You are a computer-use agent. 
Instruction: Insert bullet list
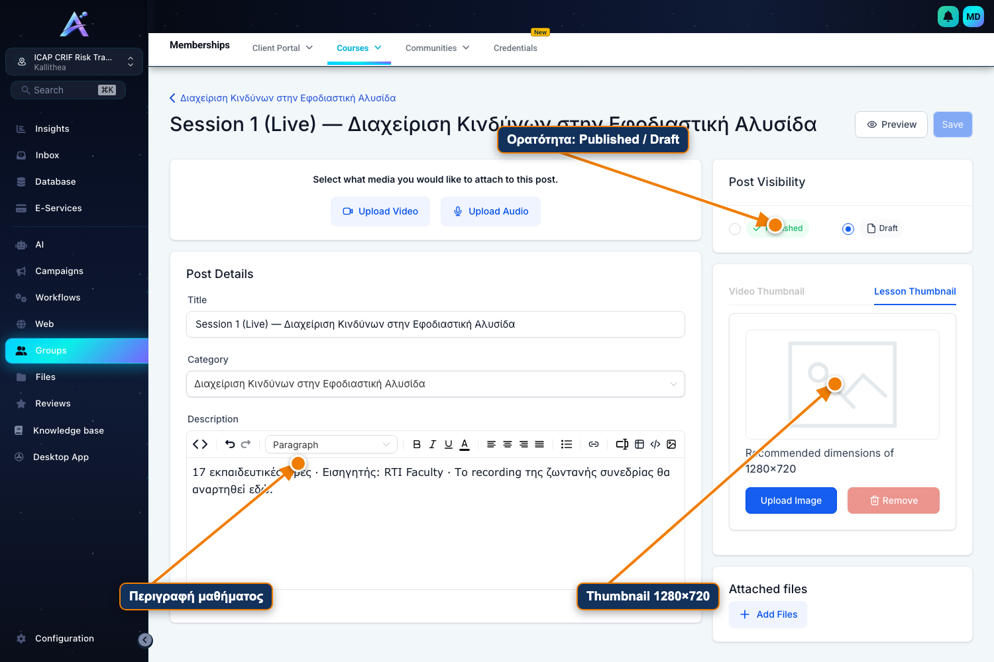[x=567, y=444]
